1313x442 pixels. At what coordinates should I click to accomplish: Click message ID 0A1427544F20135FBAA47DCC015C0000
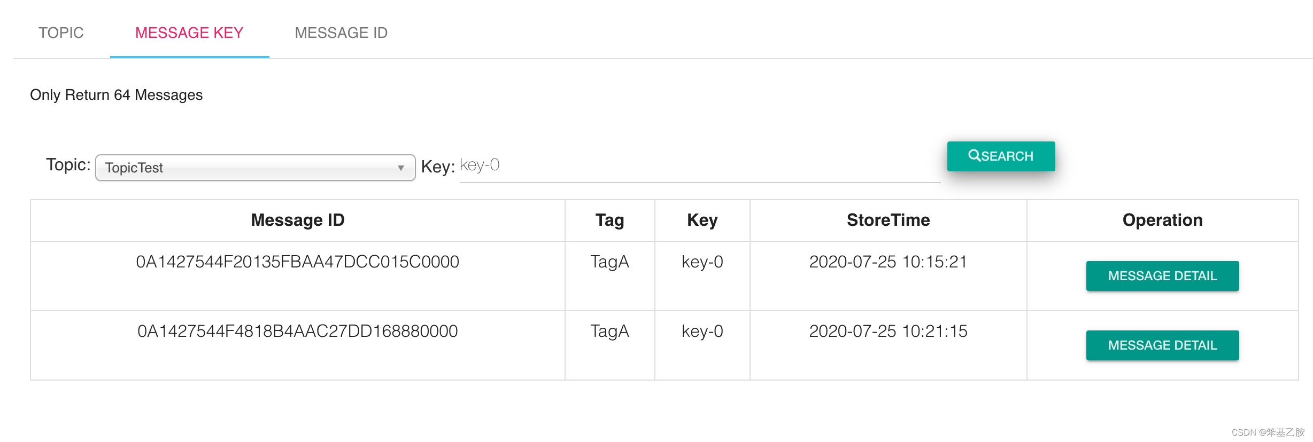(297, 262)
